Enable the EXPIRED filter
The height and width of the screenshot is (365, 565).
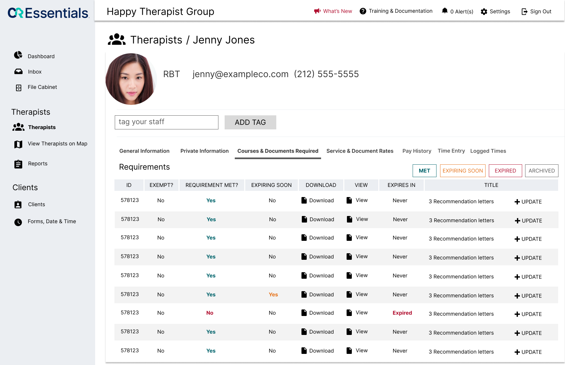coord(505,171)
